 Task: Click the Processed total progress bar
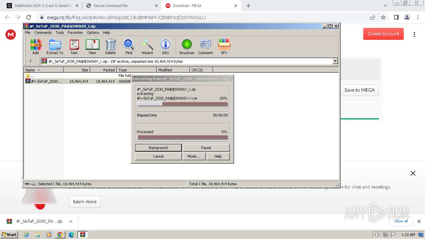pos(183,137)
